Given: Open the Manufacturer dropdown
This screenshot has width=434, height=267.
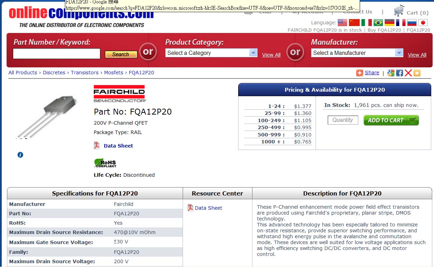Looking at the screenshot, I should [357, 53].
